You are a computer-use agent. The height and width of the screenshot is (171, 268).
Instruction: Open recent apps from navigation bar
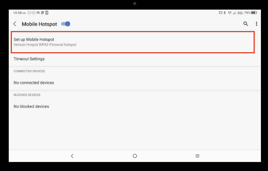[197, 156]
